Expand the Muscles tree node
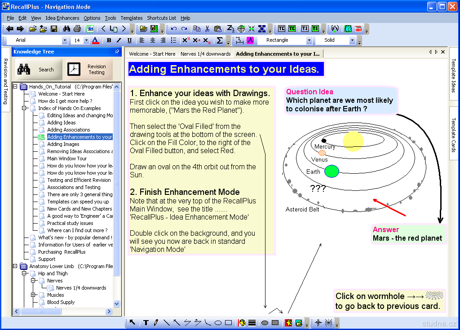Viewport: 460px width, 330px height. point(33,295)
